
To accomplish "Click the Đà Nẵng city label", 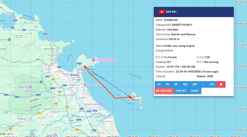I will (74, 75).
